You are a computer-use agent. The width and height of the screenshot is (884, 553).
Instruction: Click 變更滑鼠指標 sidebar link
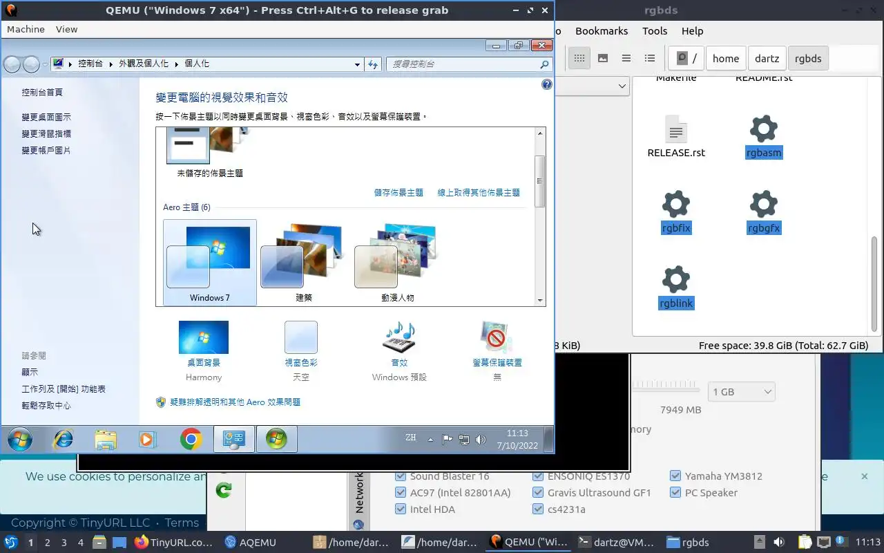(x=46, y=134)
